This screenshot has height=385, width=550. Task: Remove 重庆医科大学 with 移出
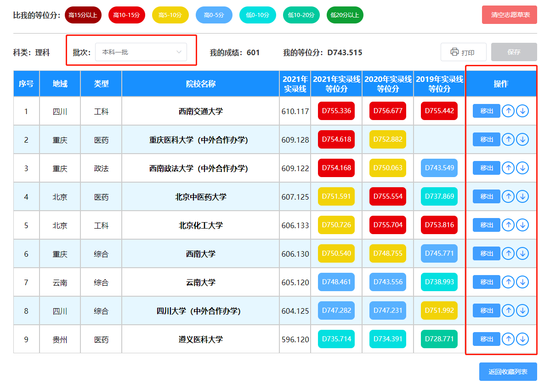(487, 139)
